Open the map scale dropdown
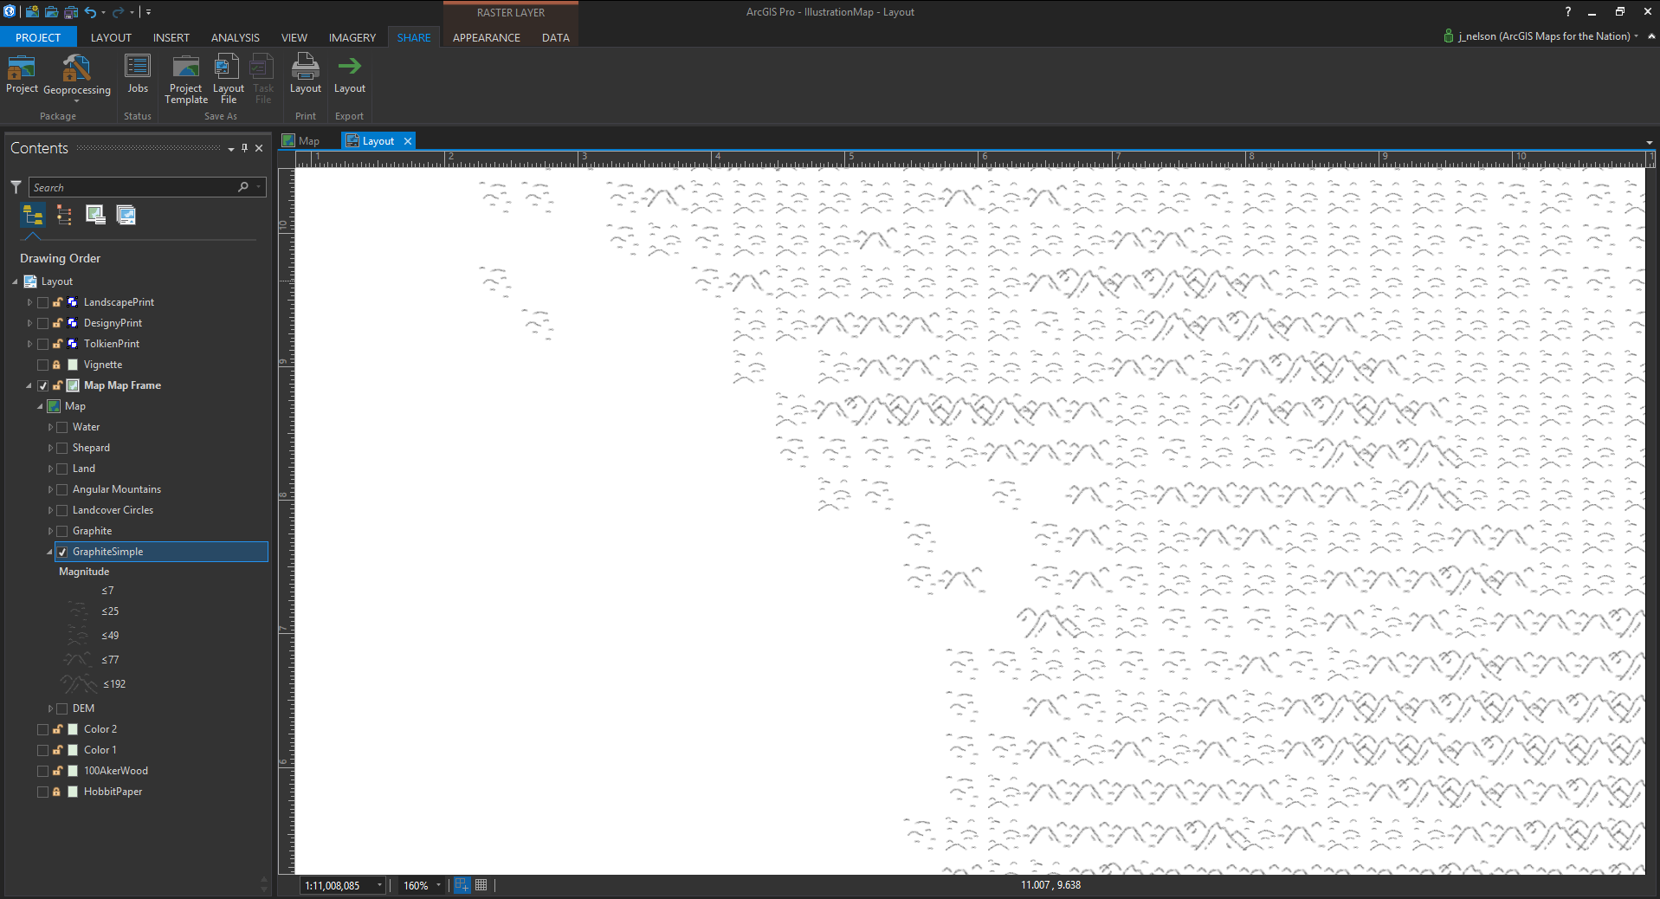The image size is (1660, 899). coord(379,885)
